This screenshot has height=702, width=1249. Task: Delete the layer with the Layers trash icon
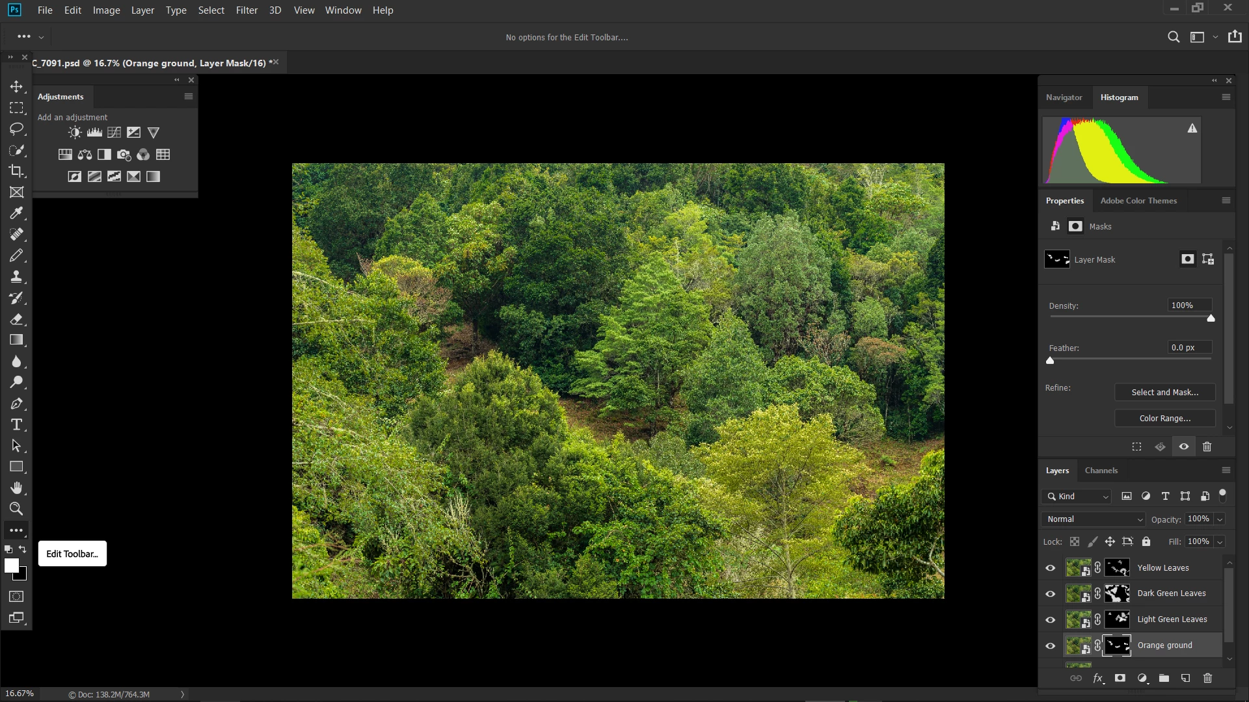pos(1207,678)
